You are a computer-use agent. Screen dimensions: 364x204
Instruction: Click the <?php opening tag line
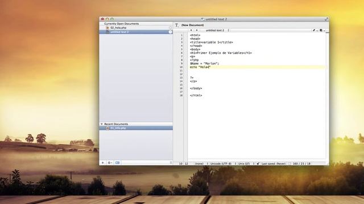coord(195,60)
